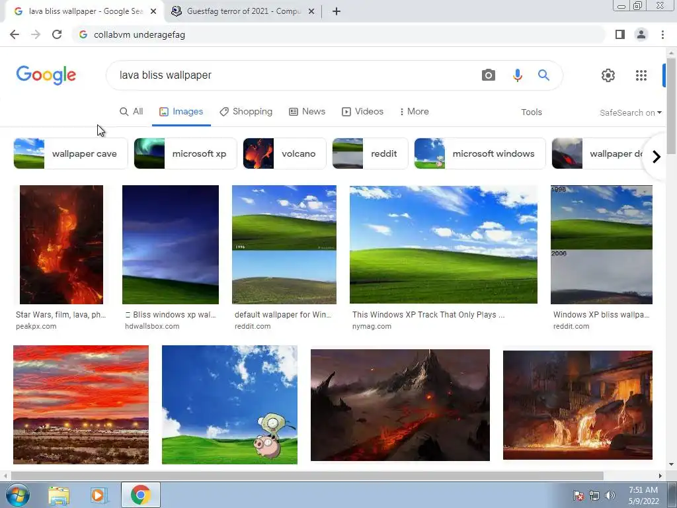Switch to Videos results
Viewport: 677px width, 508px height.
point(363,111)
